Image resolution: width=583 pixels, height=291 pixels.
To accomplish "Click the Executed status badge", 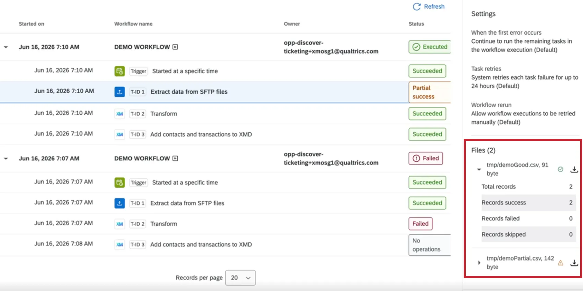I will click(430, 47).
